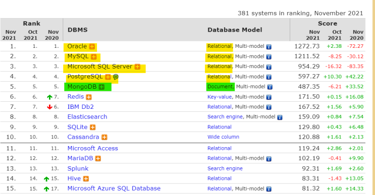The width and height of the screenshot is (375, 195).
Task: Click the orange plus icon next to MySQL
Action: (x=94, y=57)
